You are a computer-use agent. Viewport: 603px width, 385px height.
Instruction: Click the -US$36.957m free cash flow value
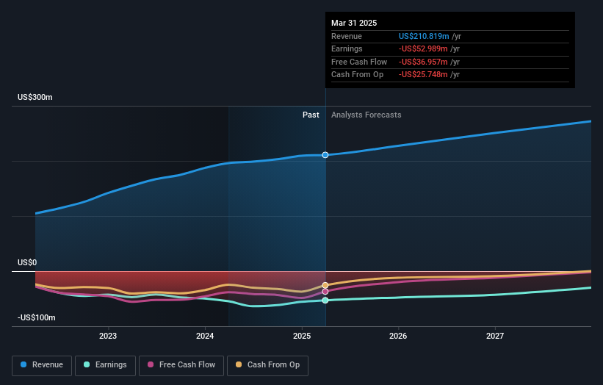click(x=423, y=62)
